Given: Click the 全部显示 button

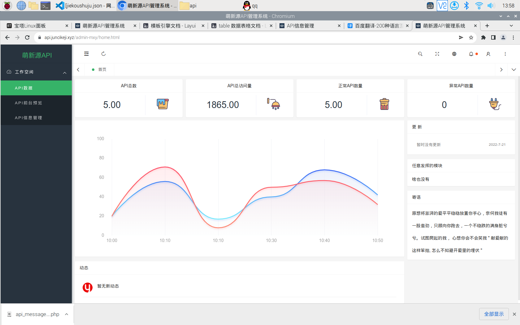Looking at the screenshot, I should [494, 314].
